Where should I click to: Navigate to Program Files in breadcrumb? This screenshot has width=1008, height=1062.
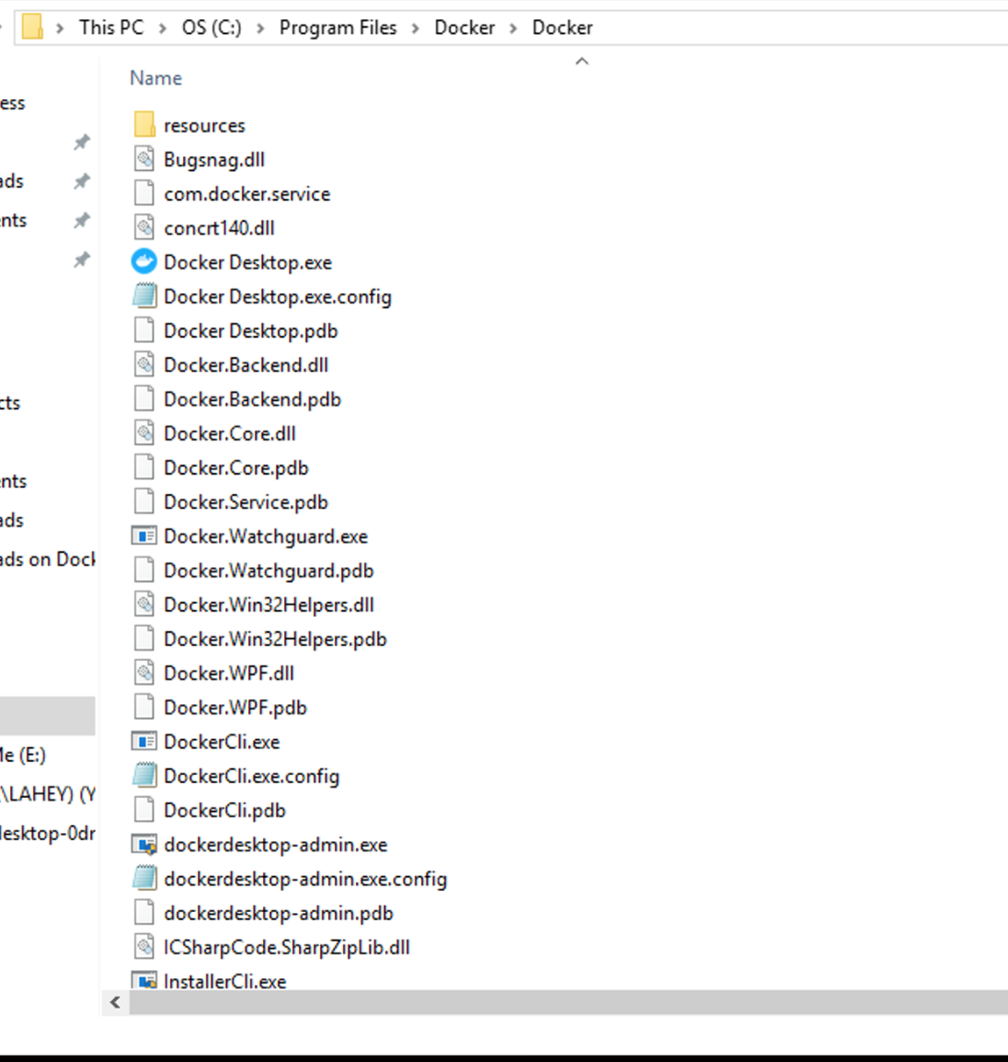(338, 27)
